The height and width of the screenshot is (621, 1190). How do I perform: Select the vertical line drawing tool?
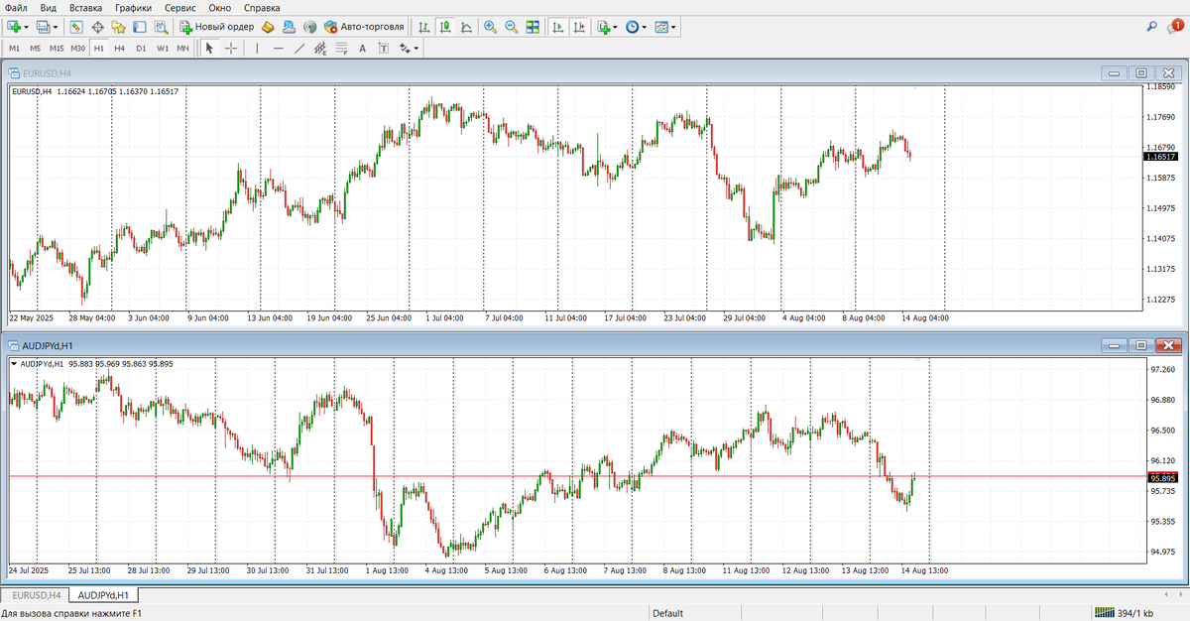point(257,48)
